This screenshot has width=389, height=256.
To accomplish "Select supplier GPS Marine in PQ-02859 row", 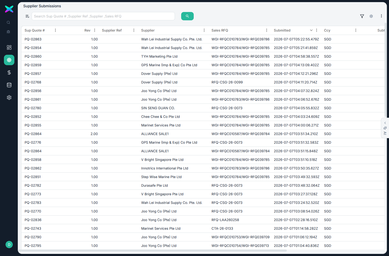I will [x=169, y=65].
